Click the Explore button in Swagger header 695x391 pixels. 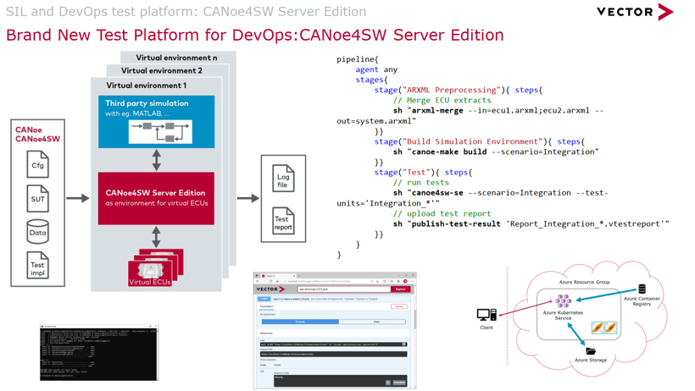point(401,289)
